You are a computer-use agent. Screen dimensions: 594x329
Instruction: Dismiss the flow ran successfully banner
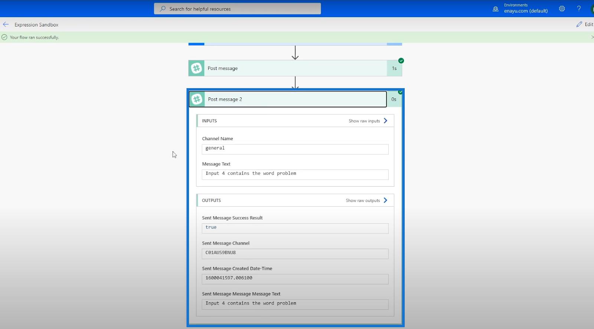[592, 37]
